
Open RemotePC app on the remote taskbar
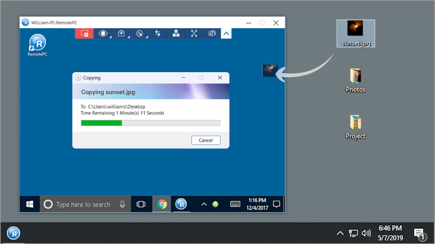(181, 204)
